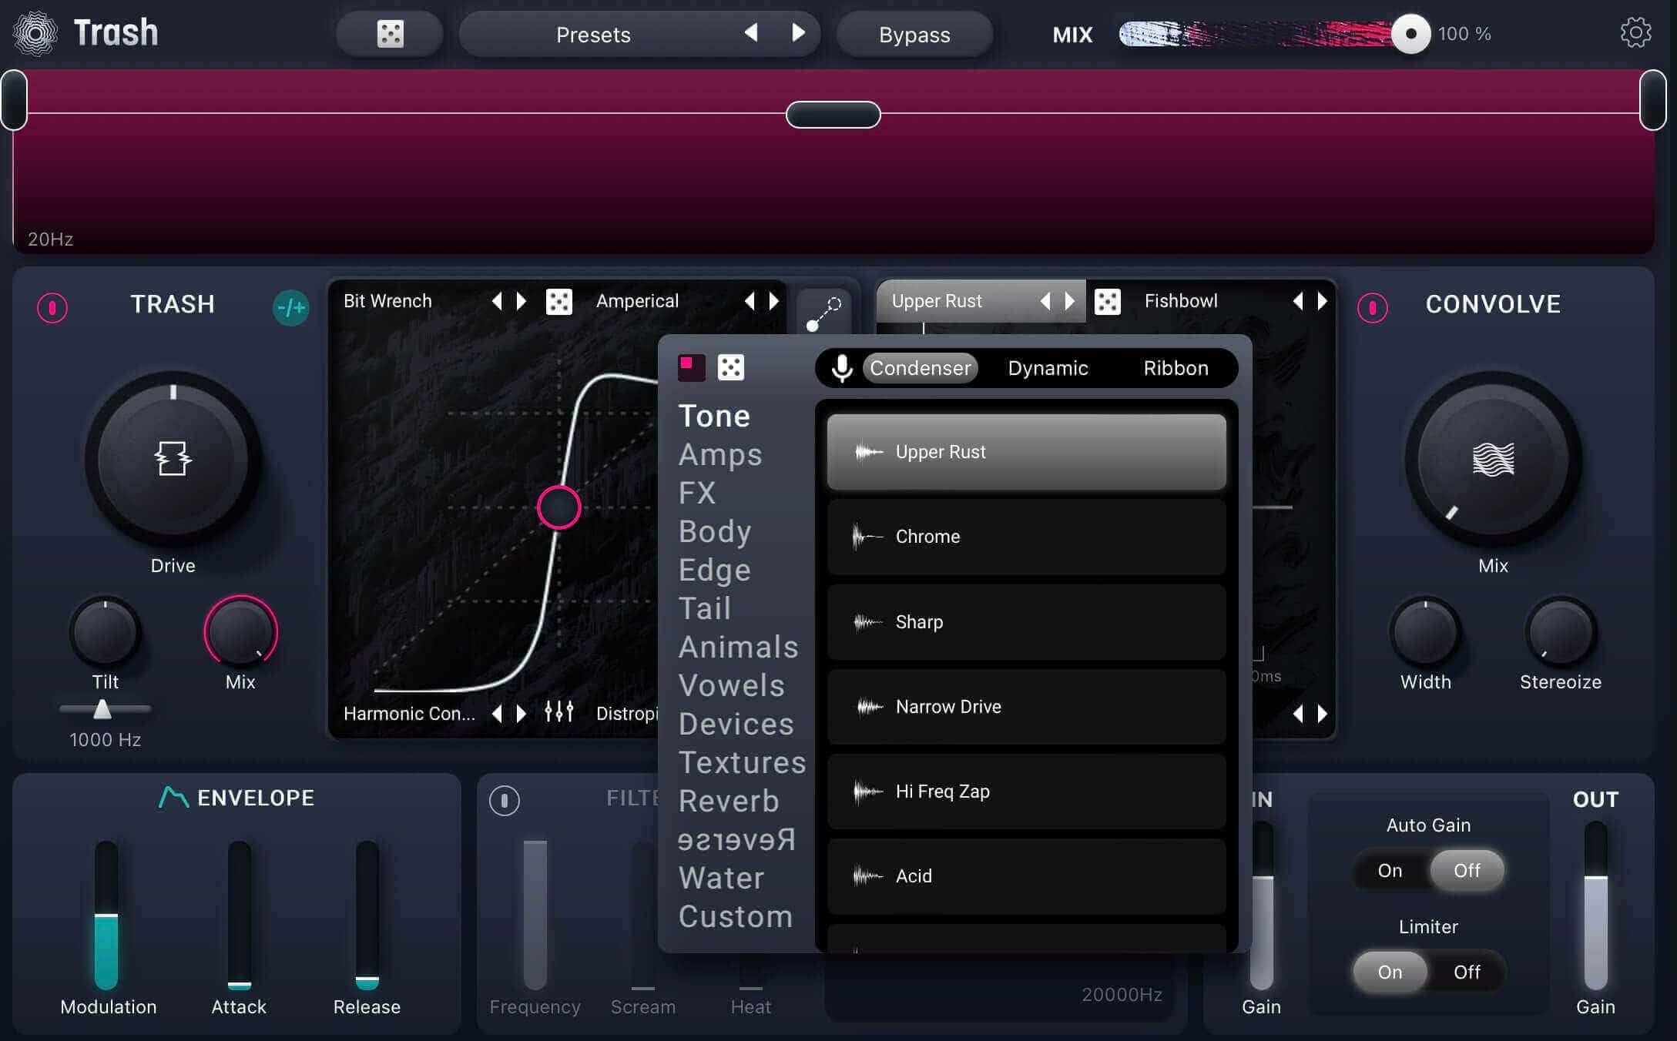The height and width of the screenshot is (1041, 1677).
Task: Click the dice between Bit Wrench and Amperical
Action: click(559, 301)
